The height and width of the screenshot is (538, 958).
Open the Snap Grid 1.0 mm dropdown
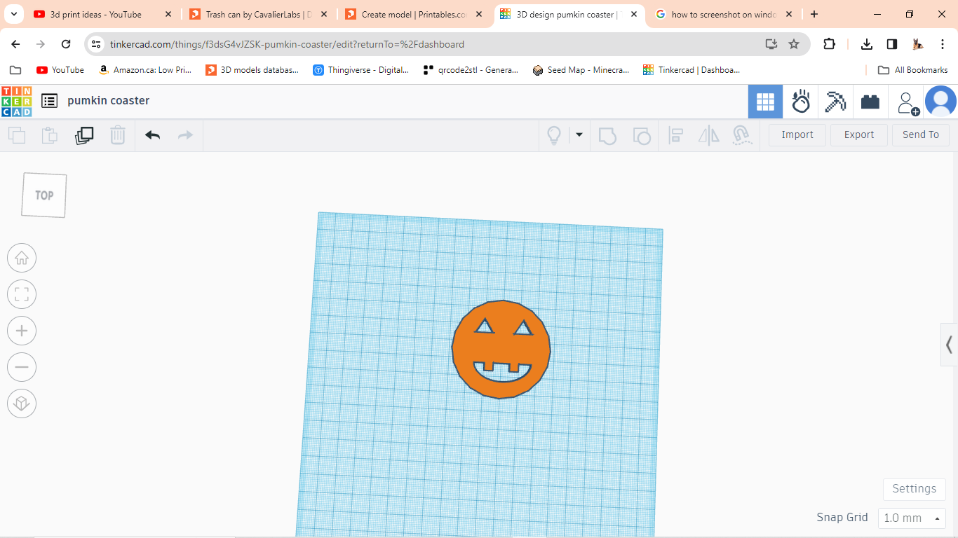coord(912,518)
